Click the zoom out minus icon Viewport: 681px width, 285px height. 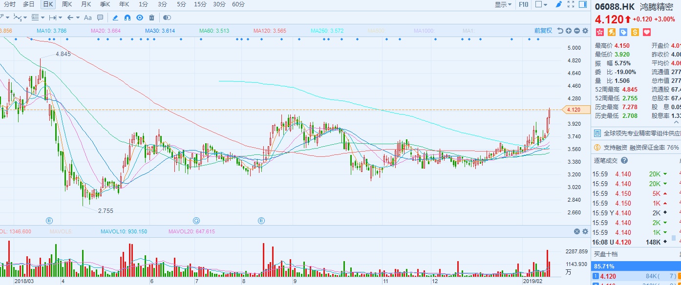coord(577,31)
